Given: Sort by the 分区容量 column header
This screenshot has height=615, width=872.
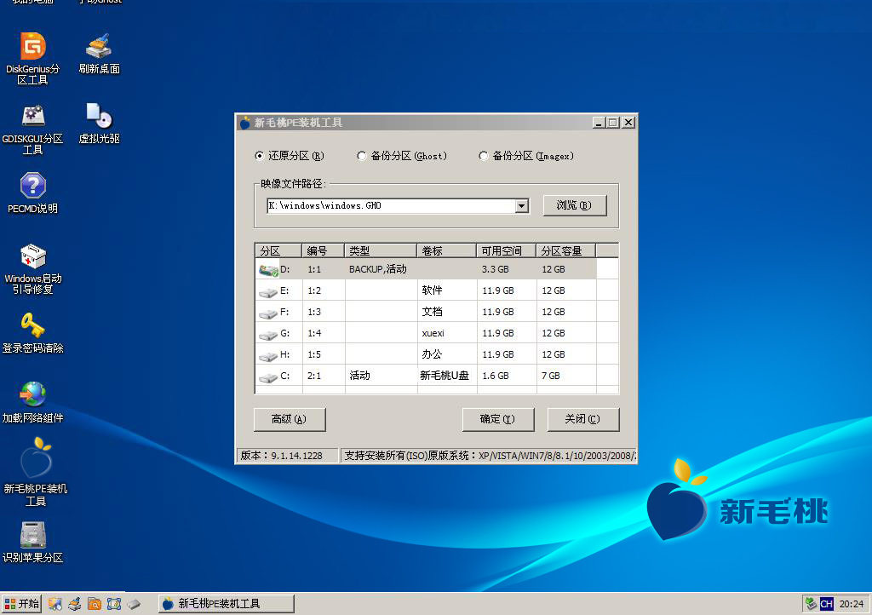Looking at the screenshot, I should 565,250.
